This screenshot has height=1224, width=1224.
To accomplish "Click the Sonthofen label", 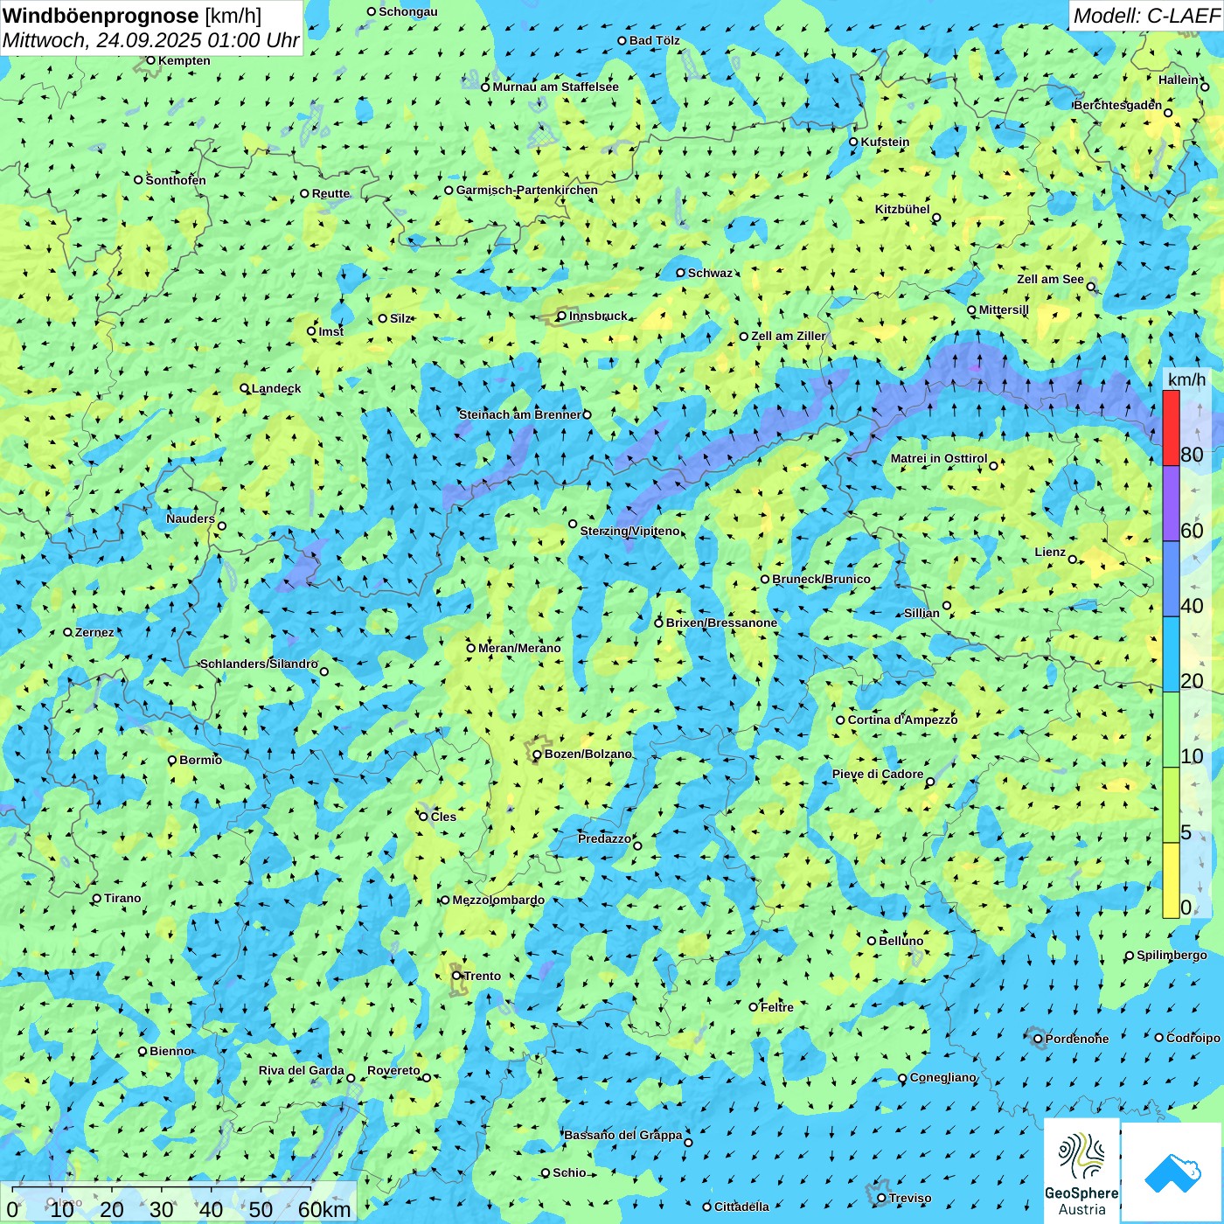I will tap(176, 180).
